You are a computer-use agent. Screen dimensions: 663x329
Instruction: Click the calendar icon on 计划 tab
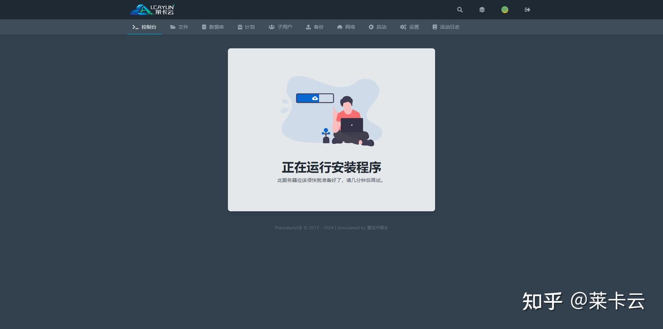tap(239, 27)
